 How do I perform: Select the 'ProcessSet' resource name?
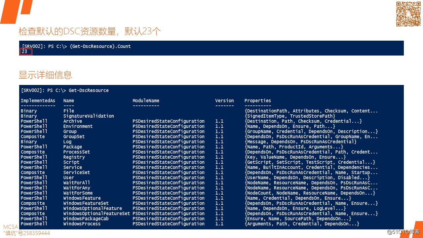(x=77, y=152)
